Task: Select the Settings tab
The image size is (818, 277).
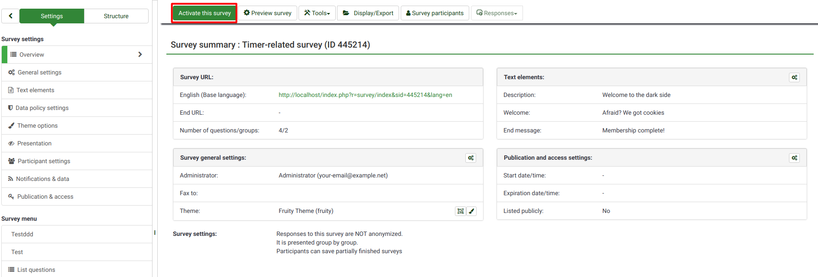Action: pos(52,16)
